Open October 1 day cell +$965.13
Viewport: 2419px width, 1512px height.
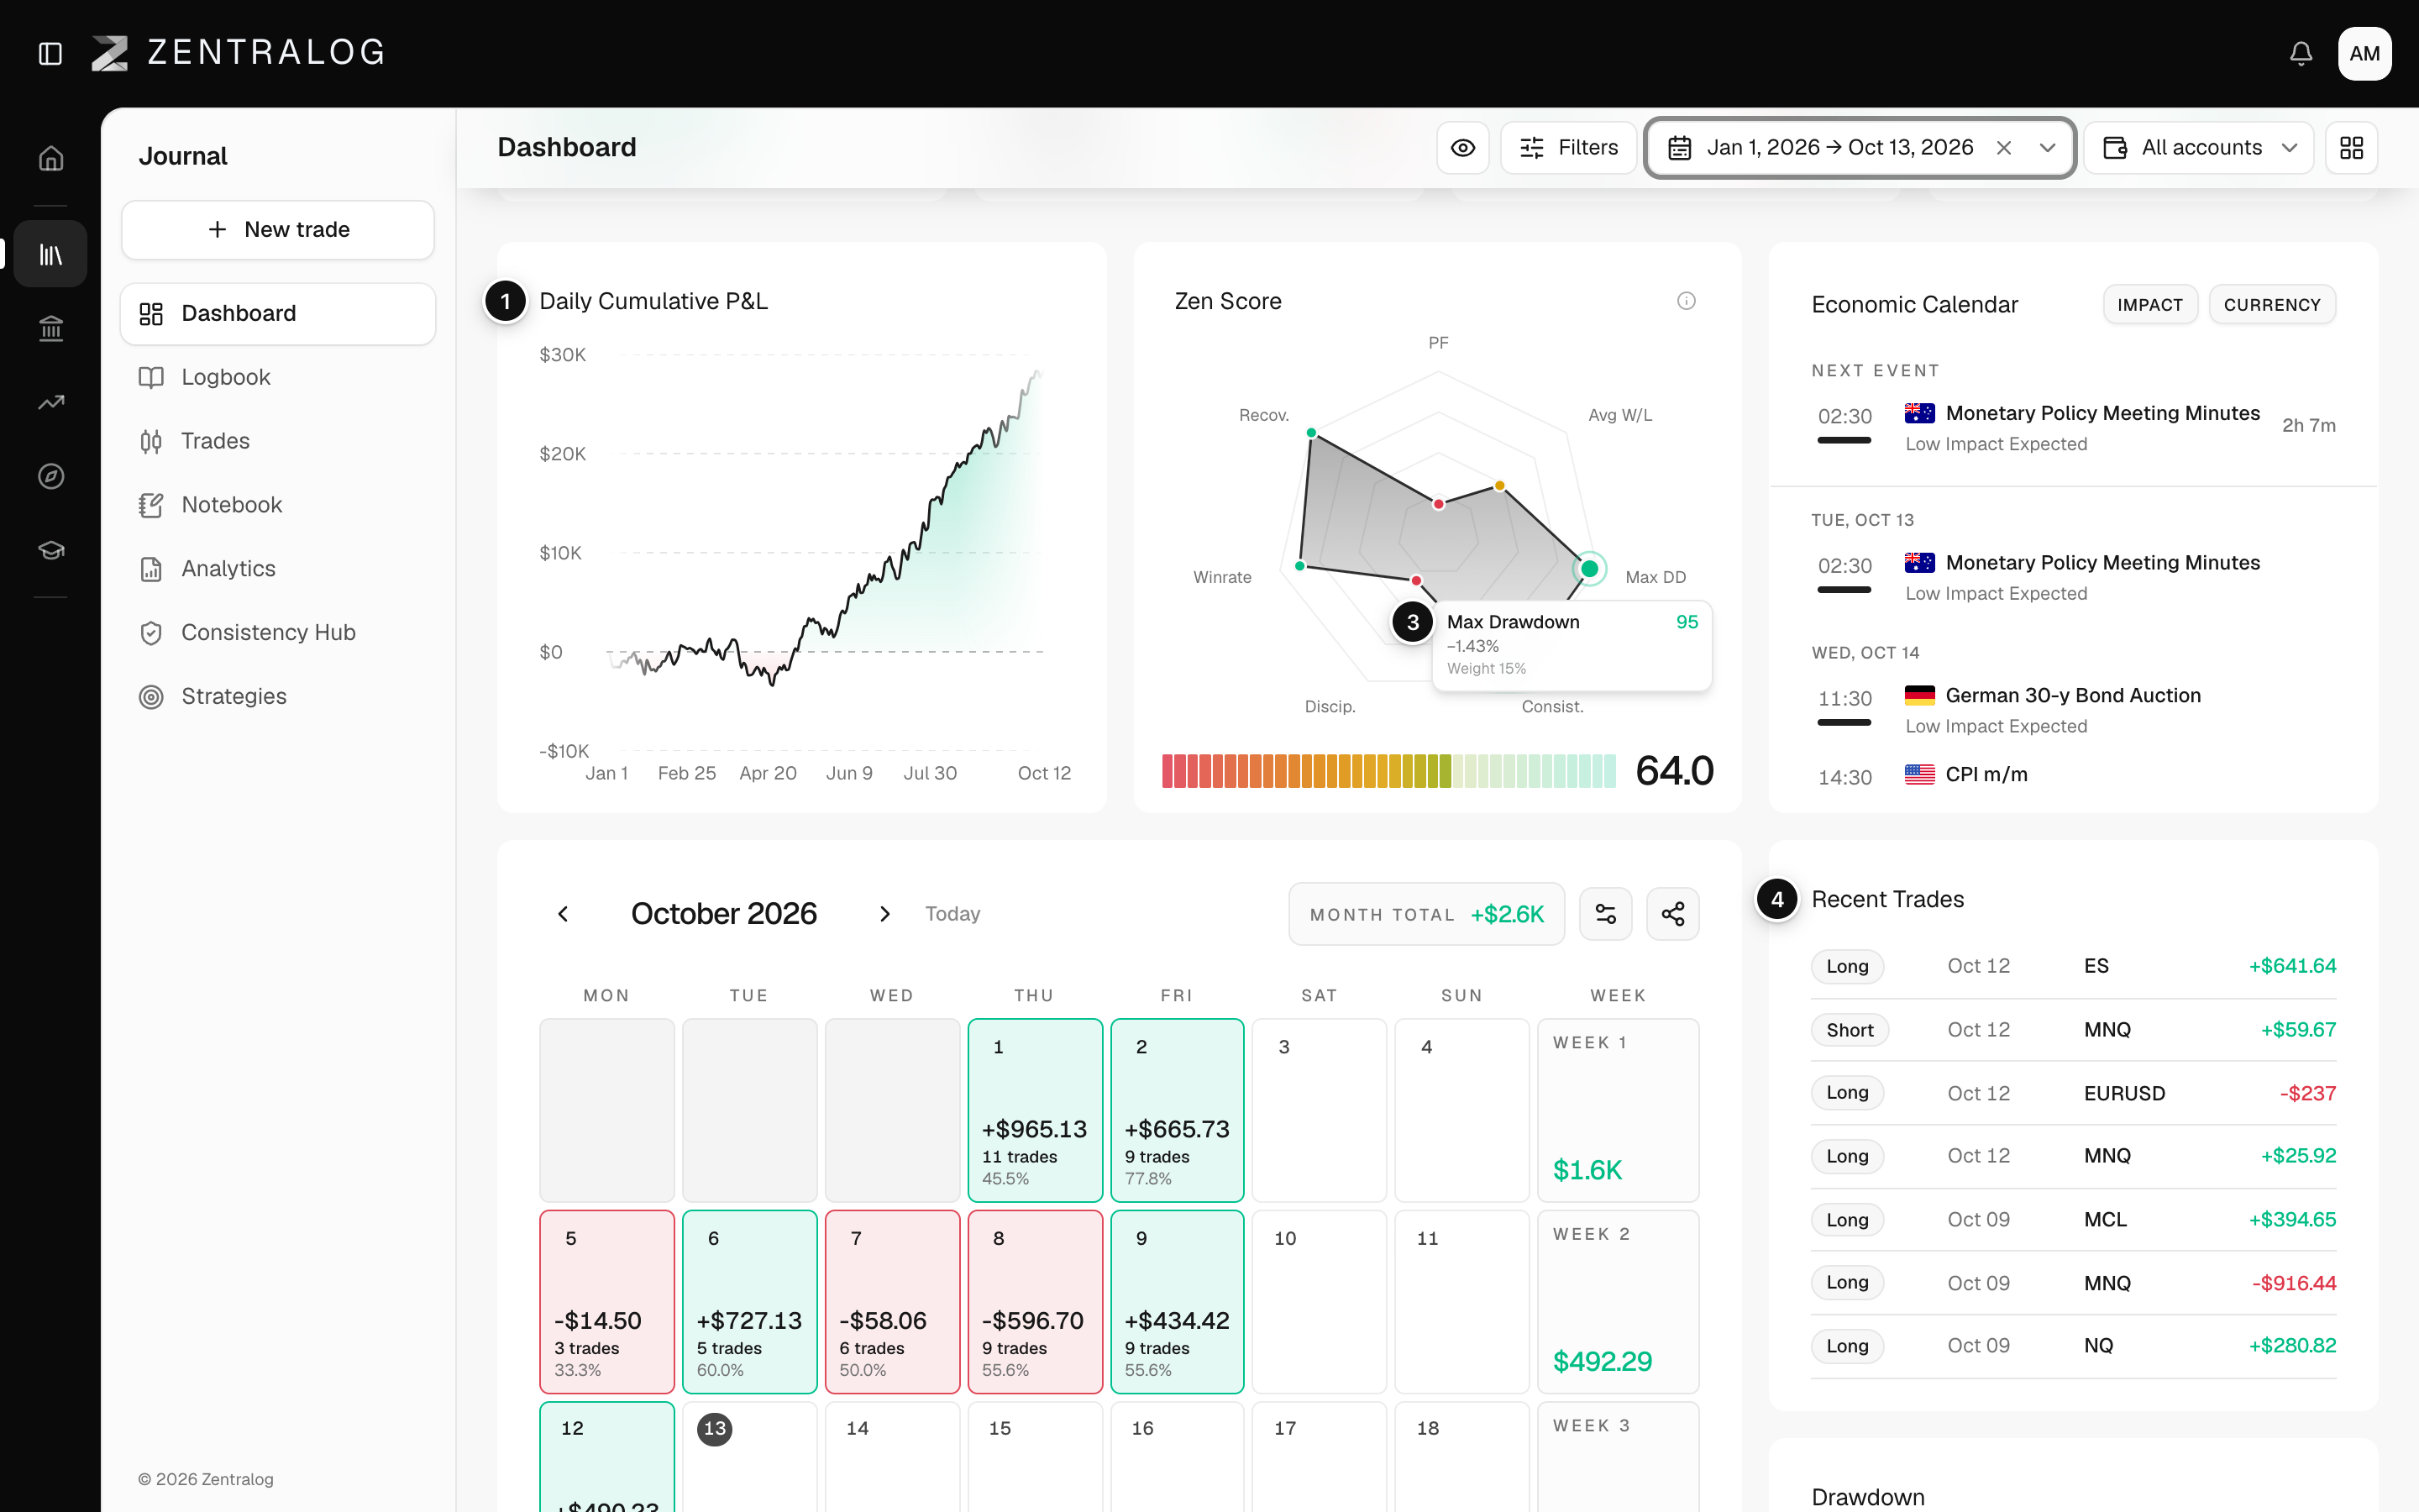[x=1035, y=1110]
